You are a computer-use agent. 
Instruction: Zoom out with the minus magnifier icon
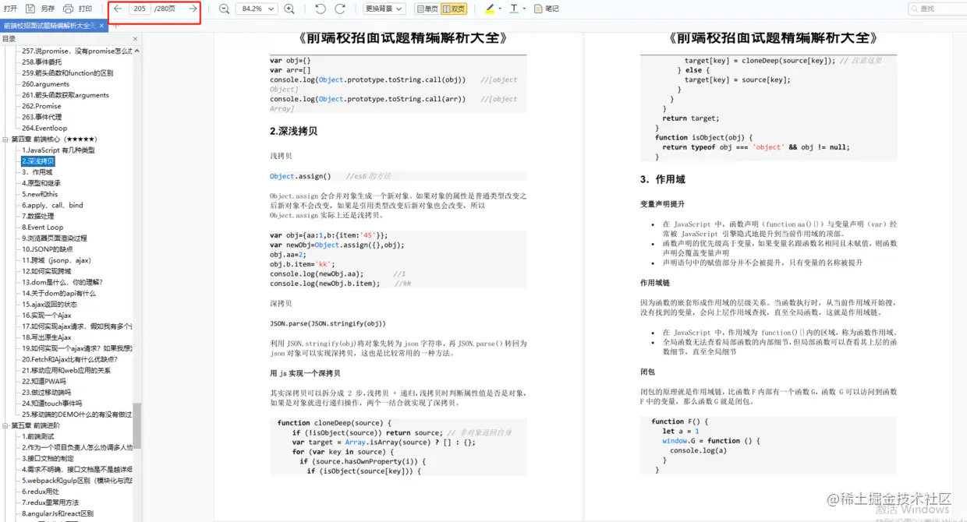[224, 9]
